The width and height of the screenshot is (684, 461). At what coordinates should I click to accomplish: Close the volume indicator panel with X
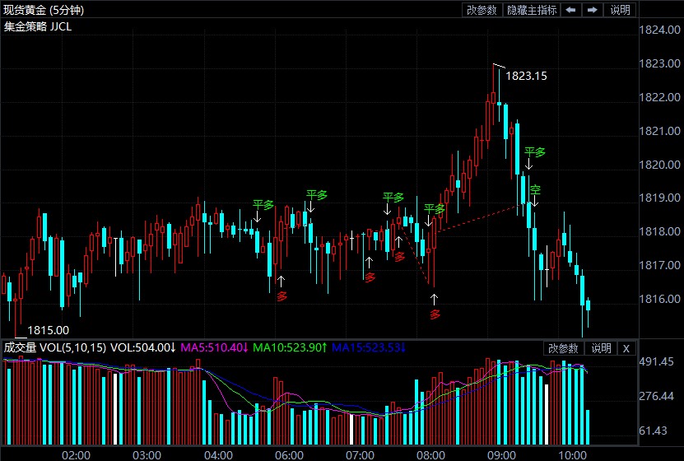tap(626, 348)
